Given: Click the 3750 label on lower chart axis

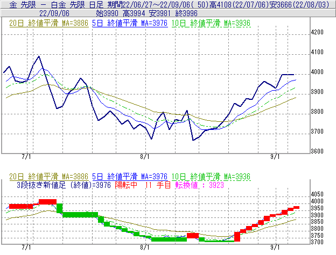Looking at the screenshot, I should pyautogui.click(x=317, y=236).
